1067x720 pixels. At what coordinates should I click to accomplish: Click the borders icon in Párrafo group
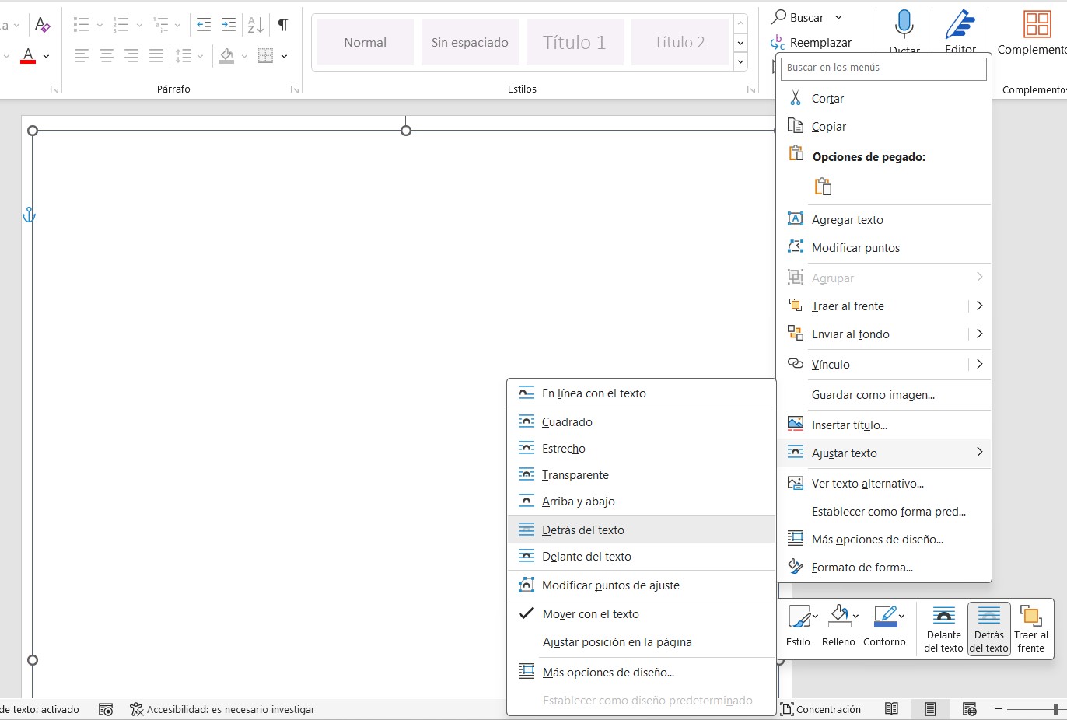coord(265,56)
